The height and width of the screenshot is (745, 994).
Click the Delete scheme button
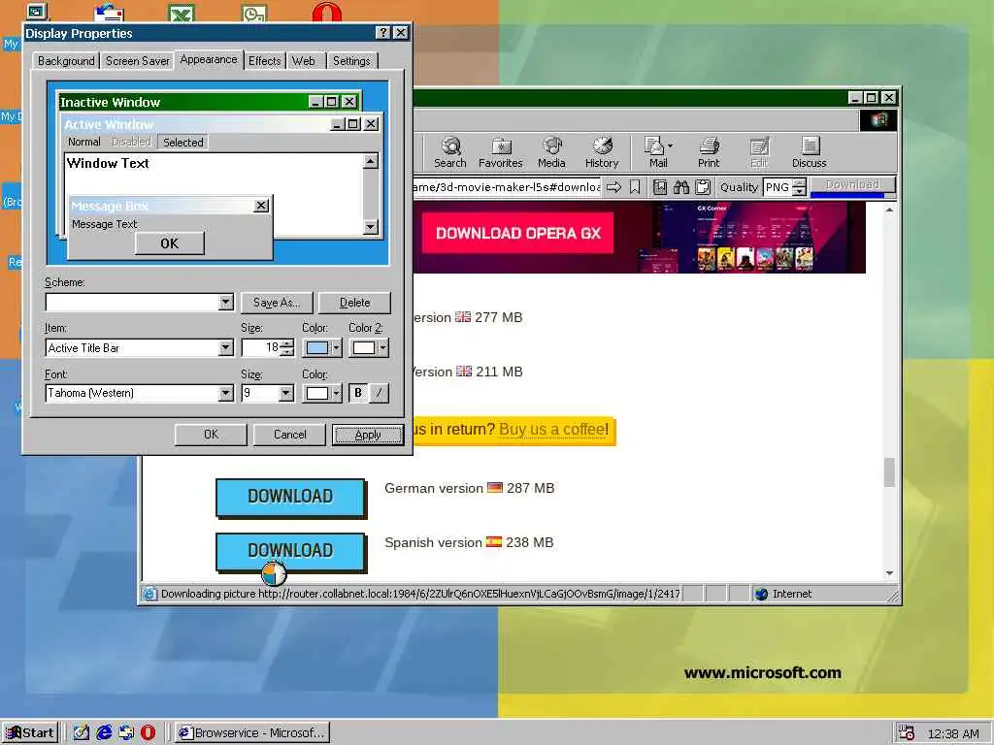click(355, 303)
